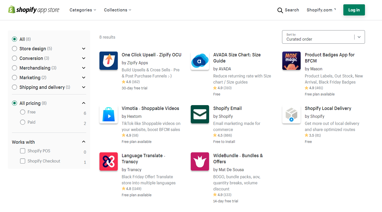Click 'by Mat De Sousa' developer text
Viewport: 382px width, 212px height.
tap(228, 170)
